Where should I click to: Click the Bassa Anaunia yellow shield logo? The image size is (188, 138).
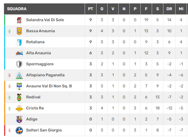[19, 31]
